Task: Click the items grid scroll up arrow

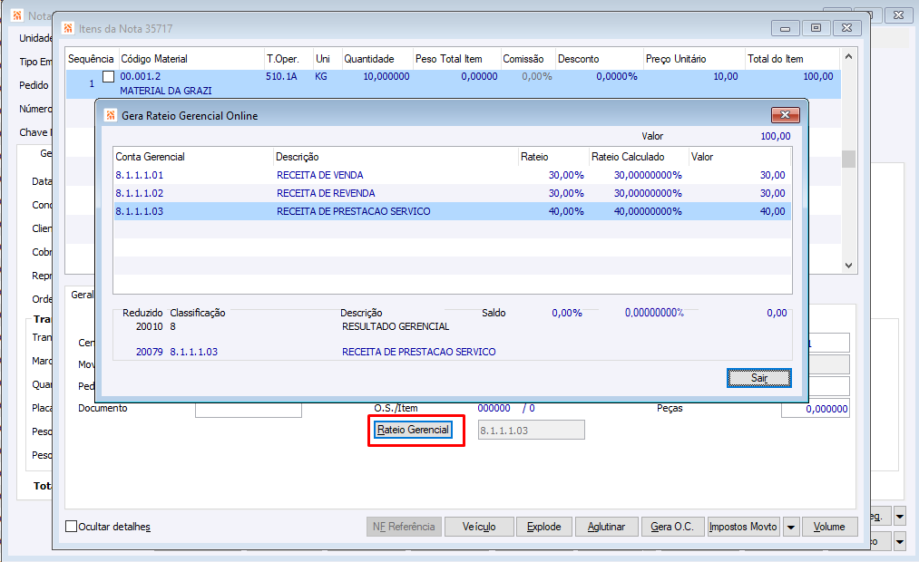Action: pyautogui.click(x=848, y=57)
